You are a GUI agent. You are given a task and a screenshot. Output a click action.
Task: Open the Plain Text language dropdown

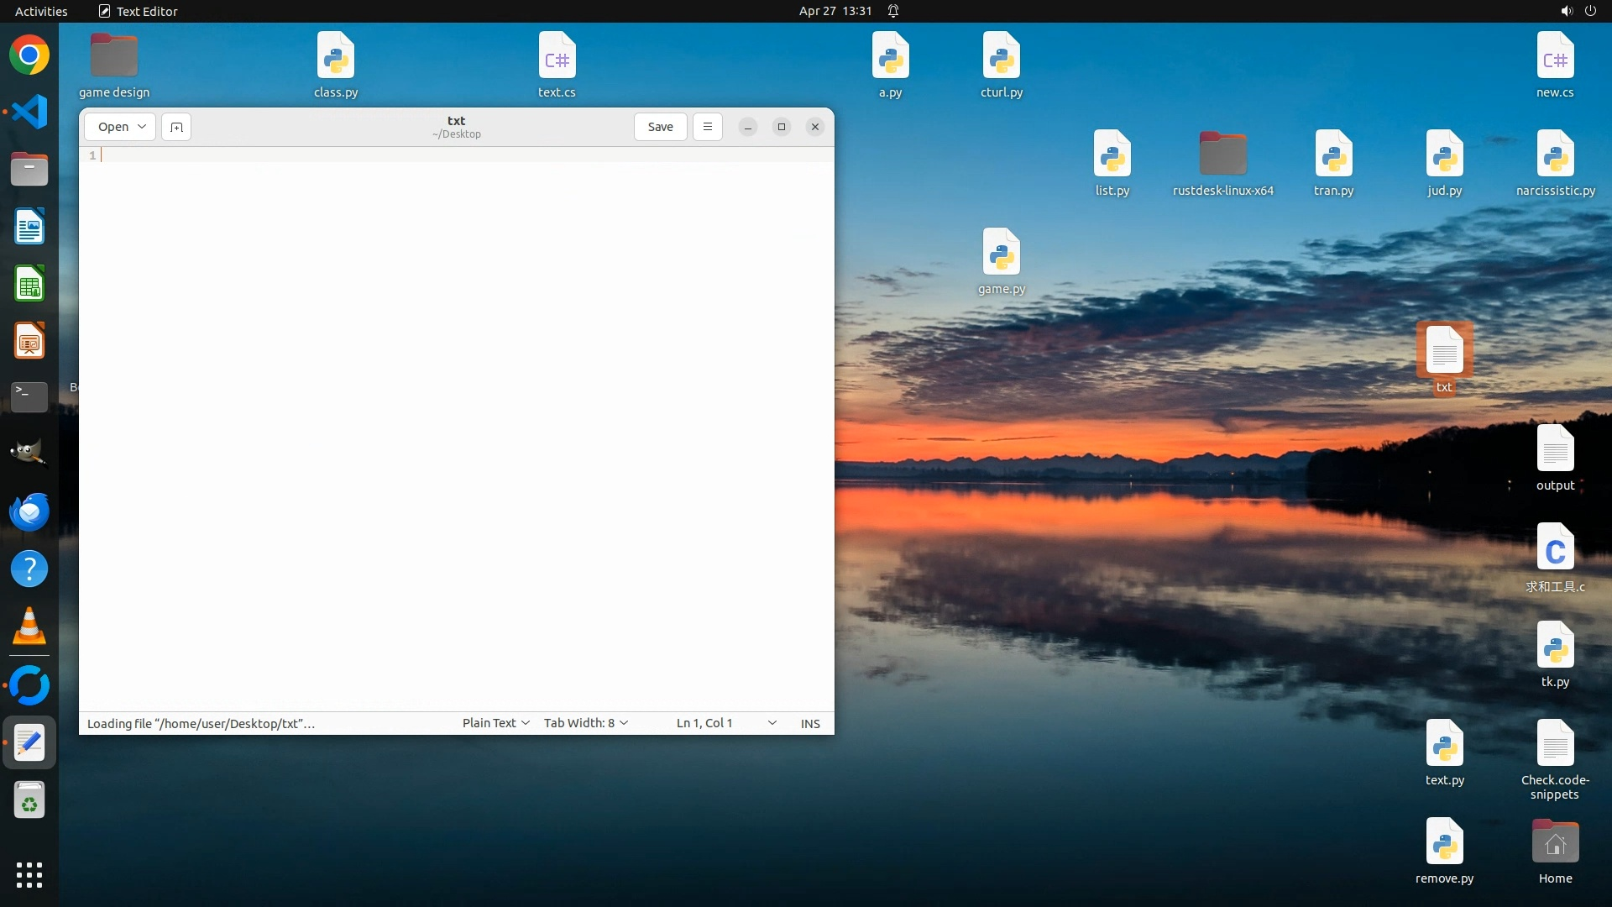coord(495,723)
